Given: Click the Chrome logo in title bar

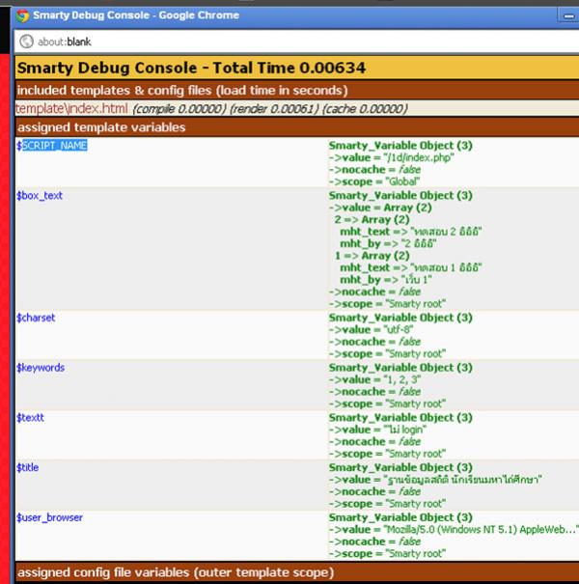Looking at the screenshot, I should pyautogui.click(x=22, y=15).
